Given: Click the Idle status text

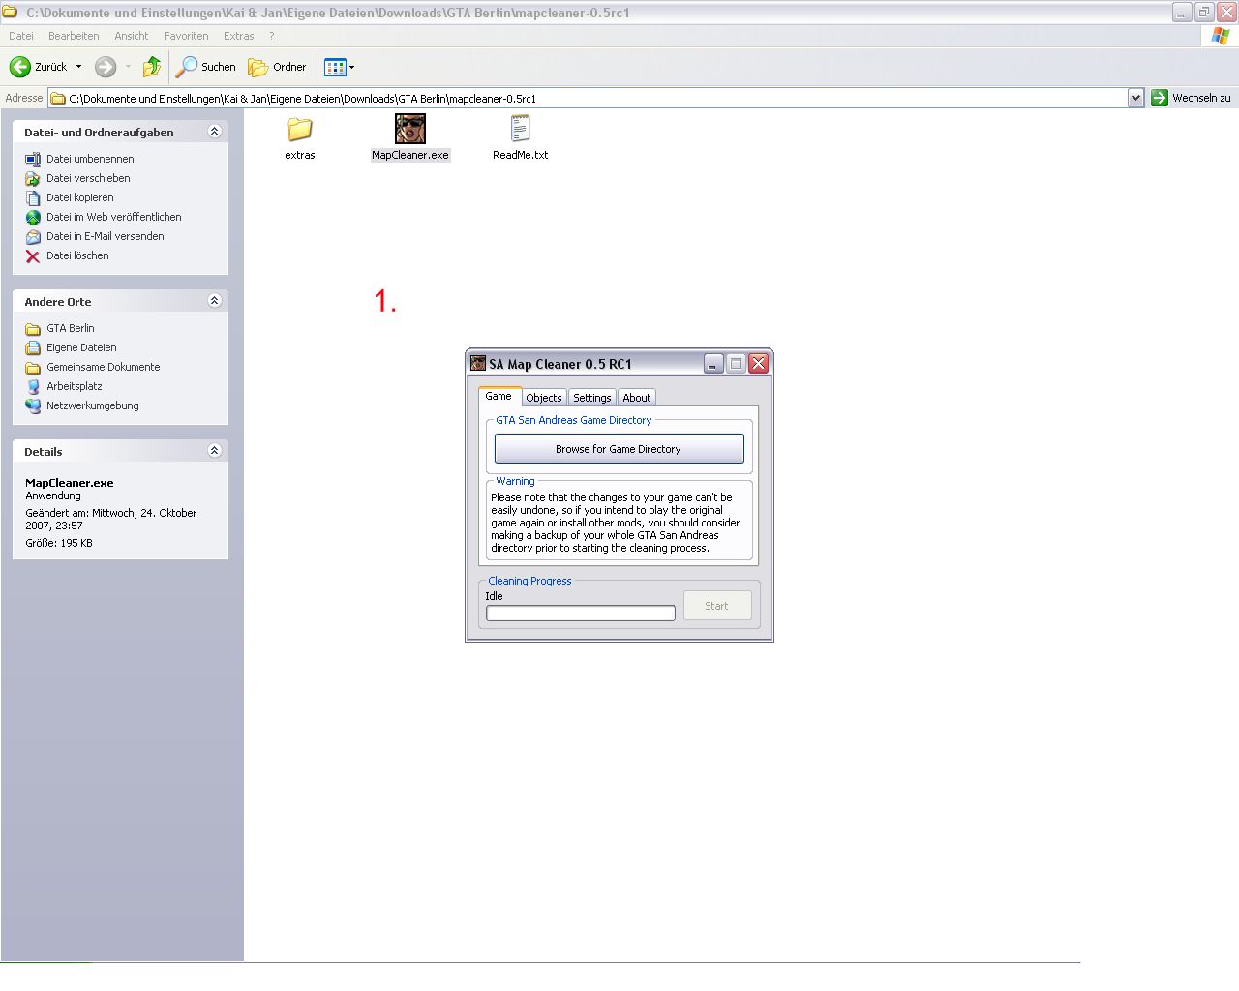Looking at the screenshot, I should point(494,596).
